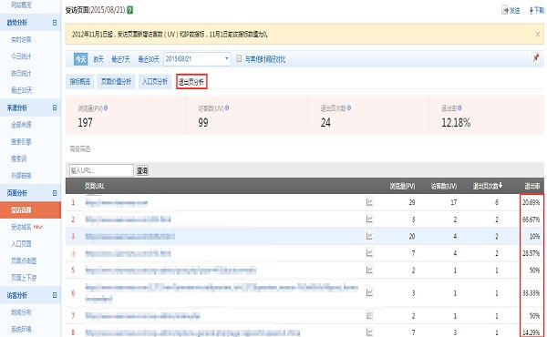Collapse the 来源分析 sidebar section
Image resolution: width=547 pixels, height=337 pixels.
(55, 107)
